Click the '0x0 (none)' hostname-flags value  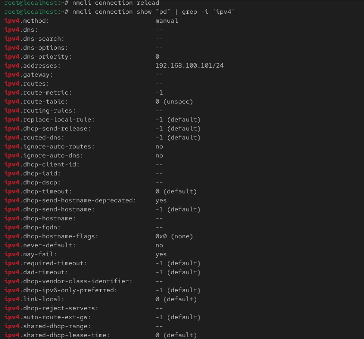(x=174, y=236)
